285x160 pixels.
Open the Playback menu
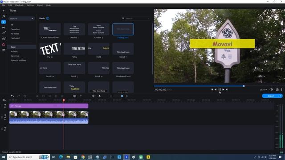click(x=19, y=5)
